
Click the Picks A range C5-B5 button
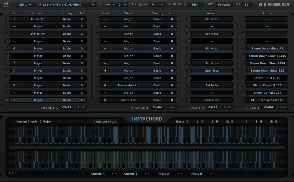pos(213,107)
